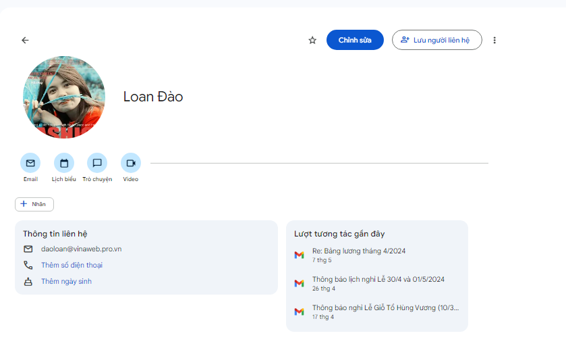Click Lưu người liên hệ button
The height and width of the screenshot is (348, 566).
[x=436, y=41]
